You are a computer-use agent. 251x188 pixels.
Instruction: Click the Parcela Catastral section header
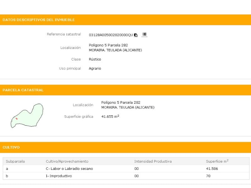click(x=23, y=90)
